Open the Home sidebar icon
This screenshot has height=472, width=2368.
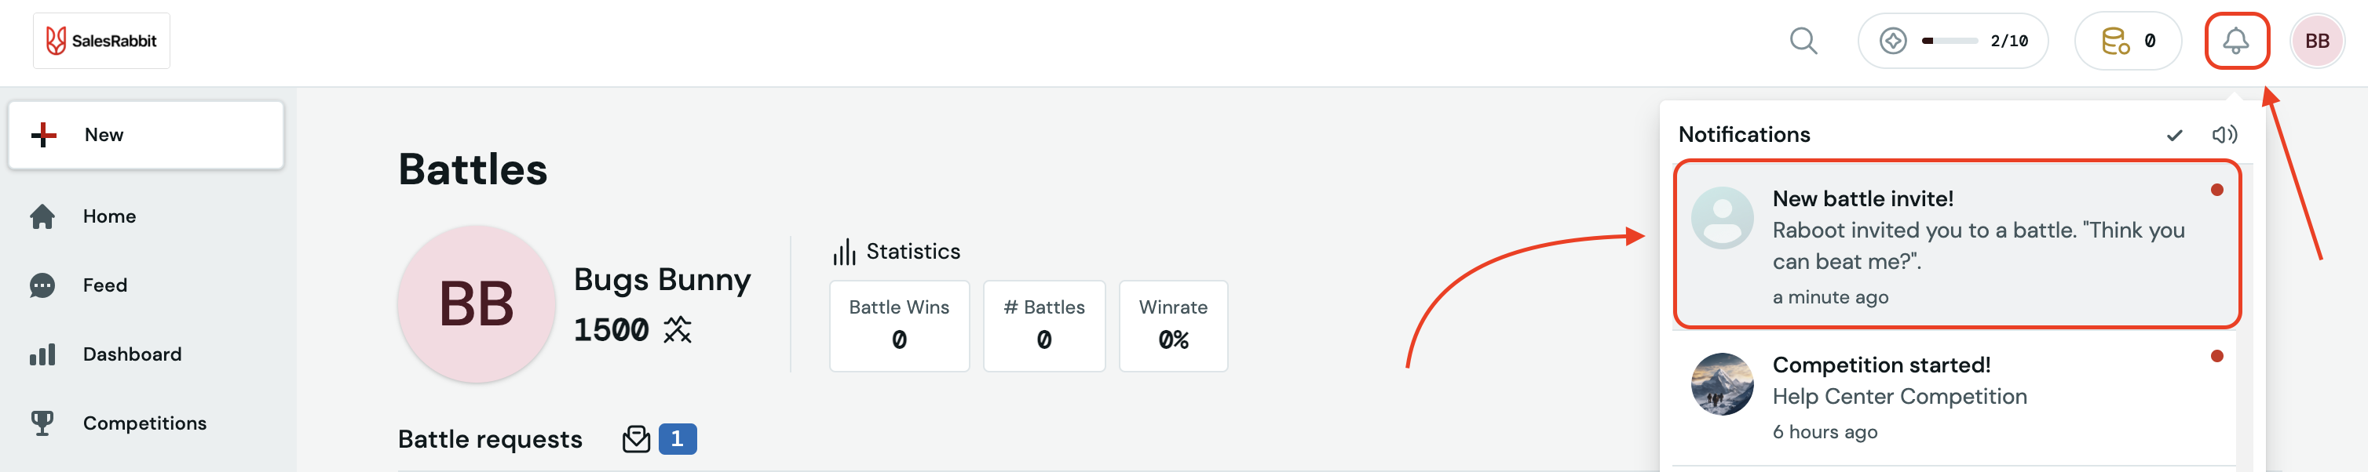click(x=42, y=216)
